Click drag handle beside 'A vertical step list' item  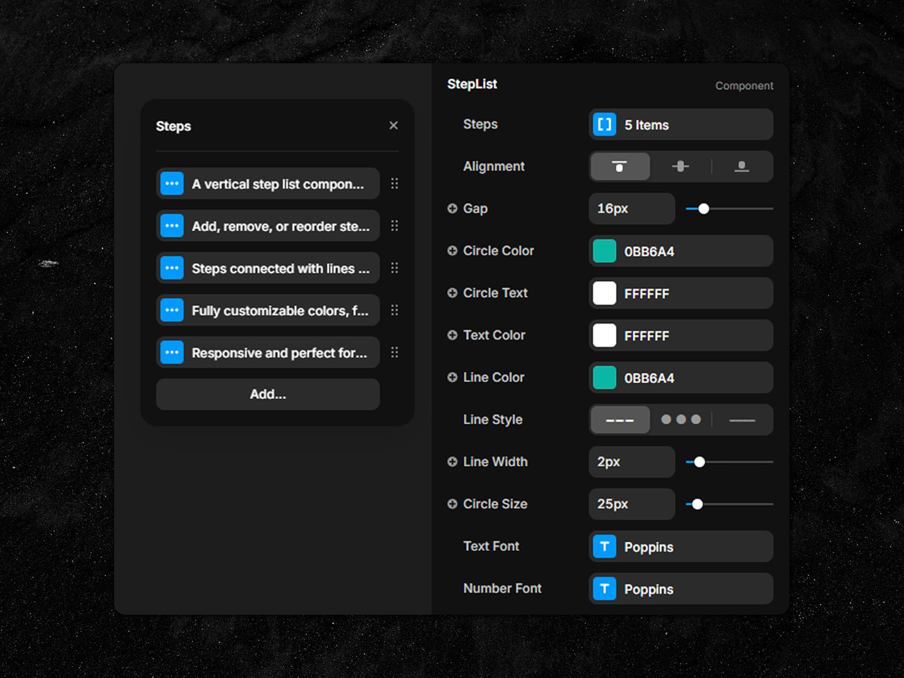(394, 184)
